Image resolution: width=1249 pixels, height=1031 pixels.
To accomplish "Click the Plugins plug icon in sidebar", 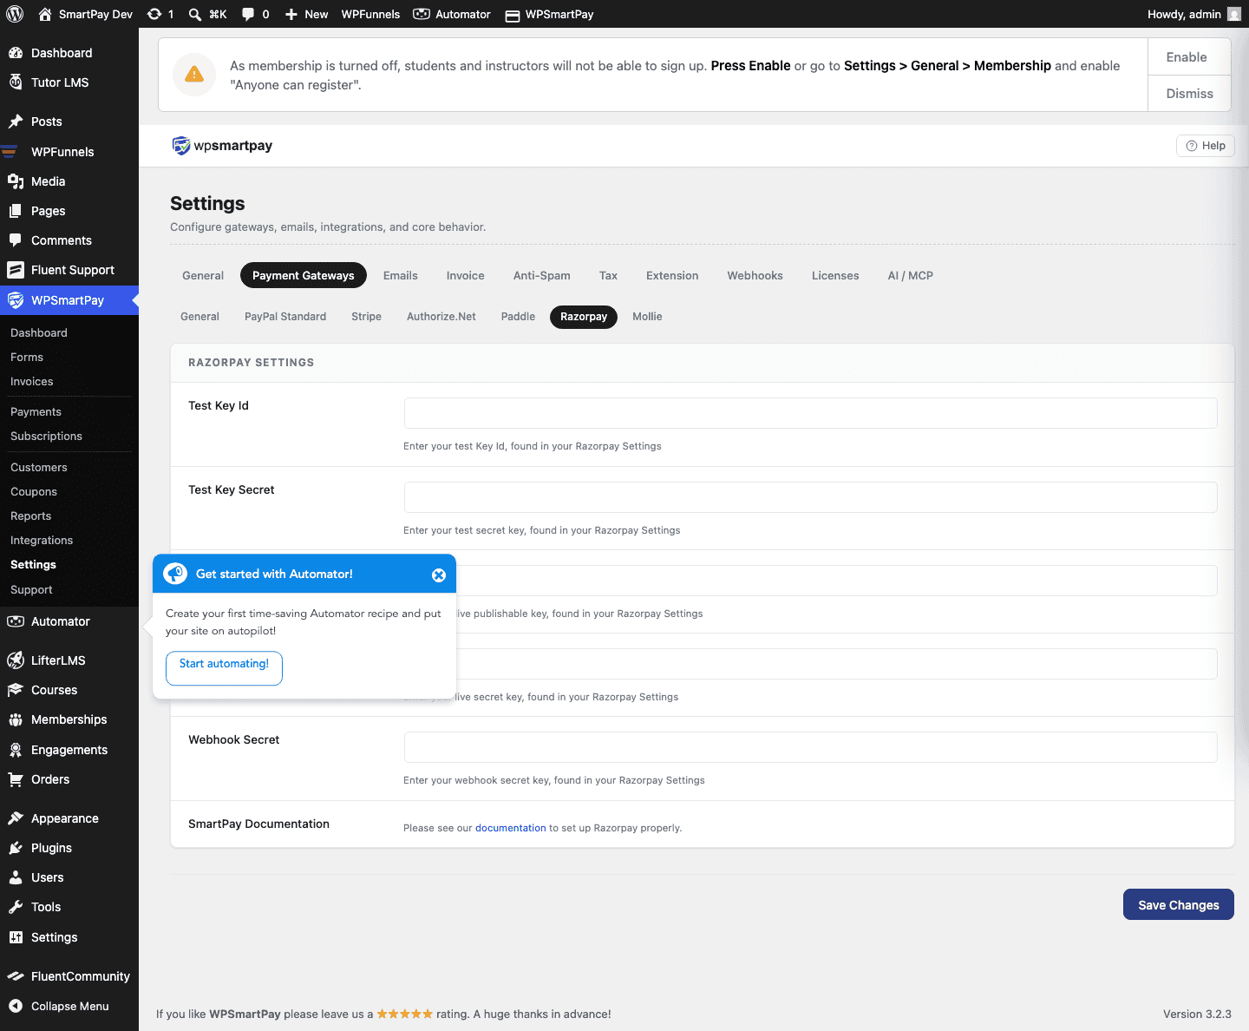I will (x=16, y=848).
